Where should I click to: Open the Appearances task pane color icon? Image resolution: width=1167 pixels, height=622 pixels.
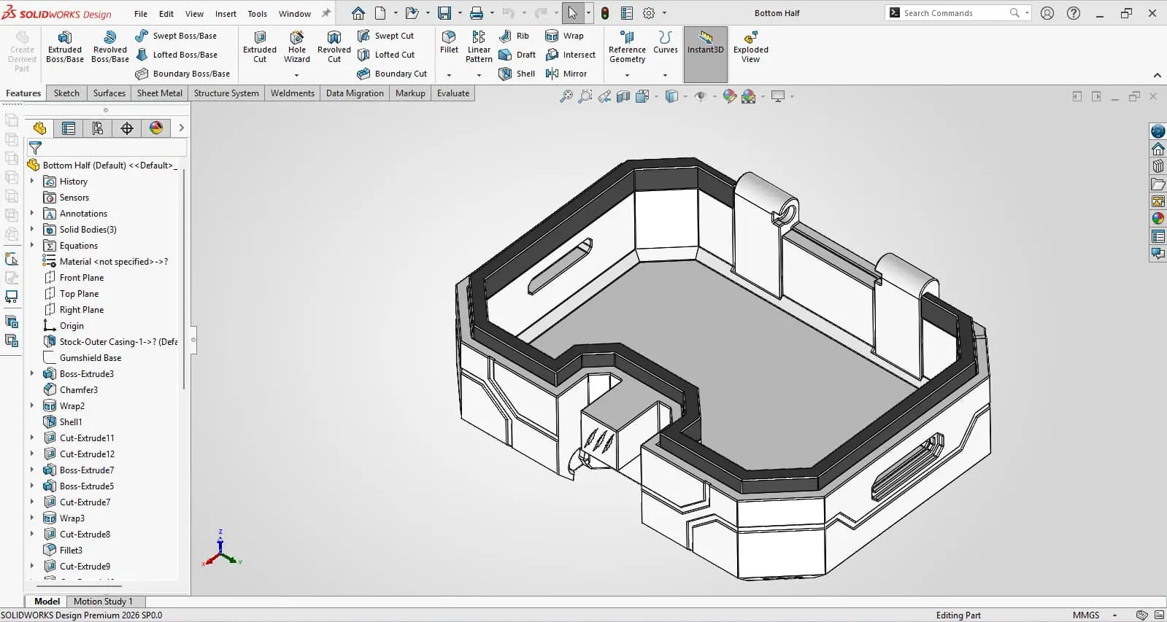1158,219
